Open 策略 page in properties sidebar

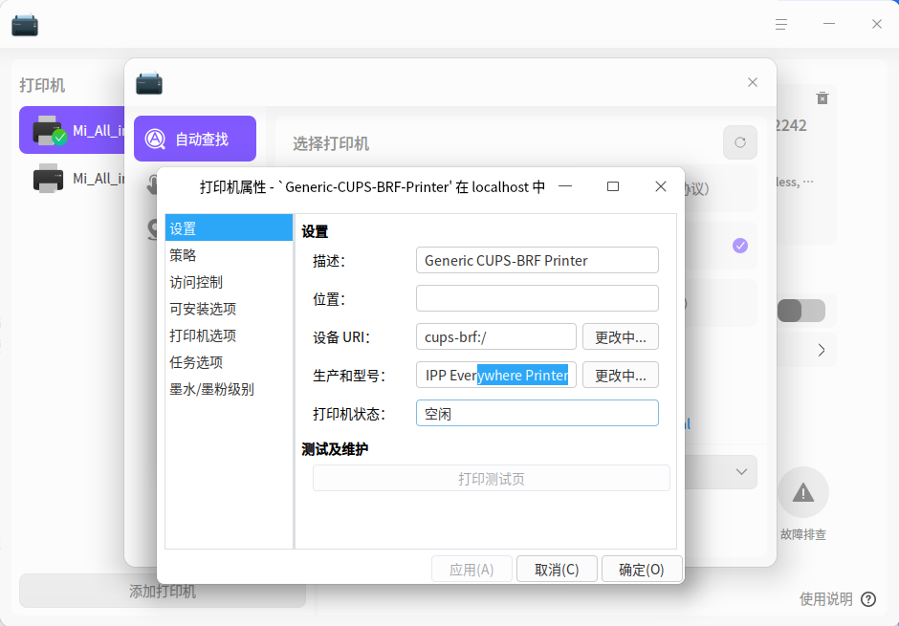pos(229,255)
